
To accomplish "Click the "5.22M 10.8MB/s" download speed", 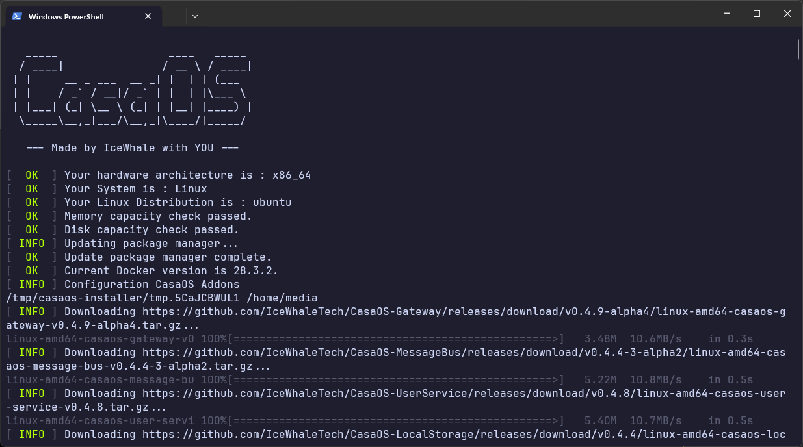I will (633, 380).
